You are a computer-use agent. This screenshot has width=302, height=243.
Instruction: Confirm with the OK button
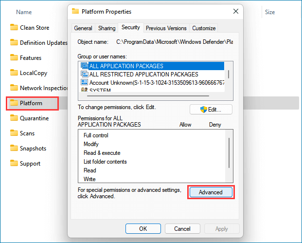[143, 228]
